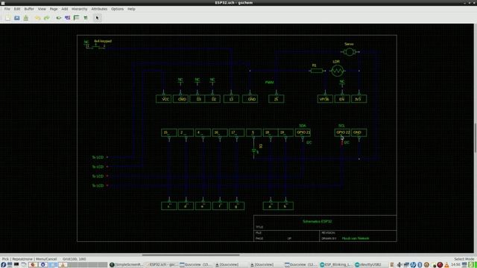Click the Schematics ESP32 title text
Viewport: 477px width, 268px height.
(x=318, y=222)
